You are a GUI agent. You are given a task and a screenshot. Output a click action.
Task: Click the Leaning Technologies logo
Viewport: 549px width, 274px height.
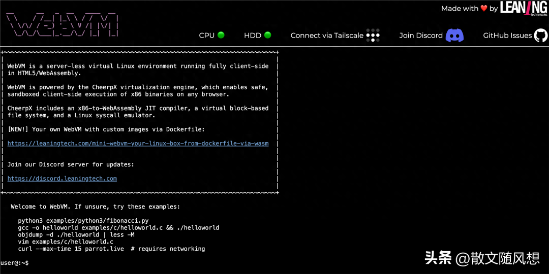pyautogui.click(x=524, y=8)
